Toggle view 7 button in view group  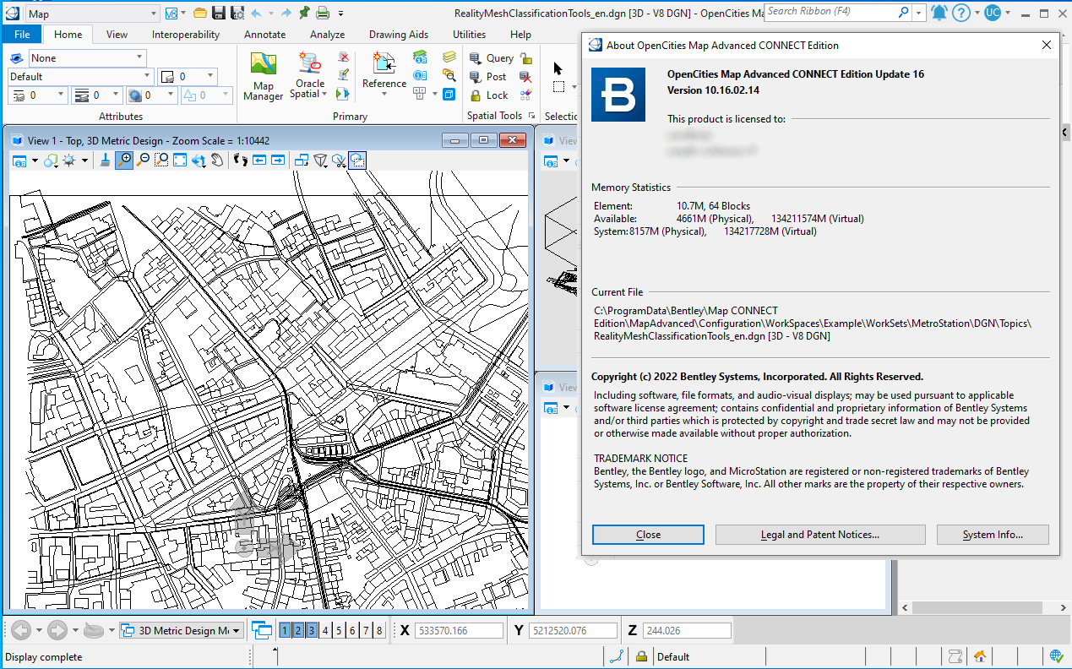click(366, 630)
